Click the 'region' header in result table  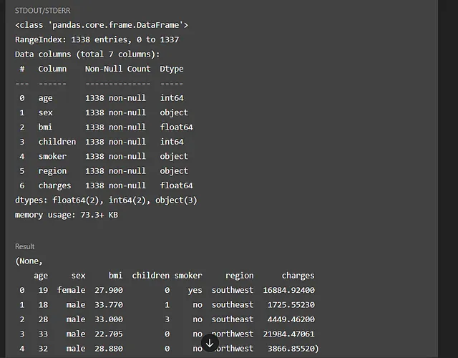[240, 276]
